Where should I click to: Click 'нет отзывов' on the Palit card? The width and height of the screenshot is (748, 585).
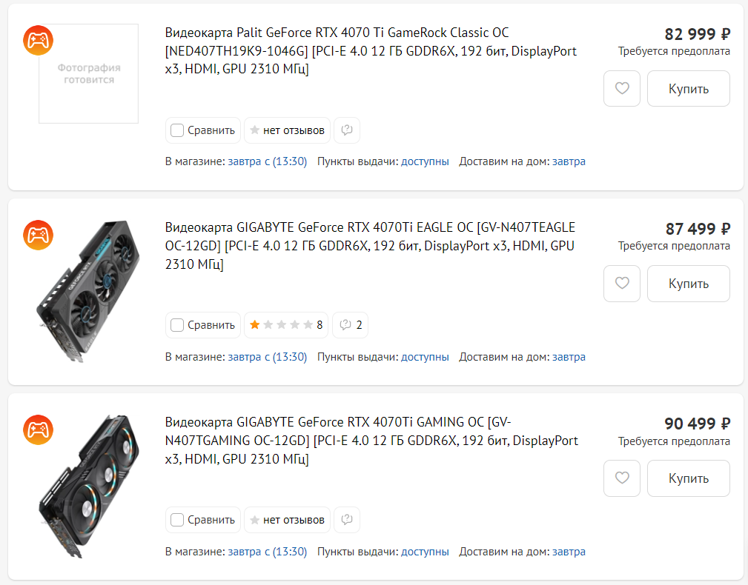pos(287,130)
